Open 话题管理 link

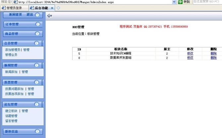click(x=11, y=116)
